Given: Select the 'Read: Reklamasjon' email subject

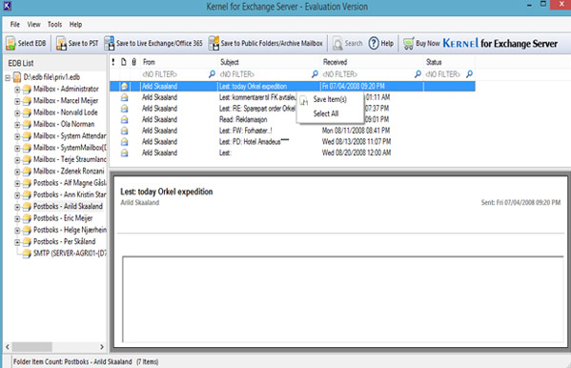Looking at the screenshot, I should (243, 119).
